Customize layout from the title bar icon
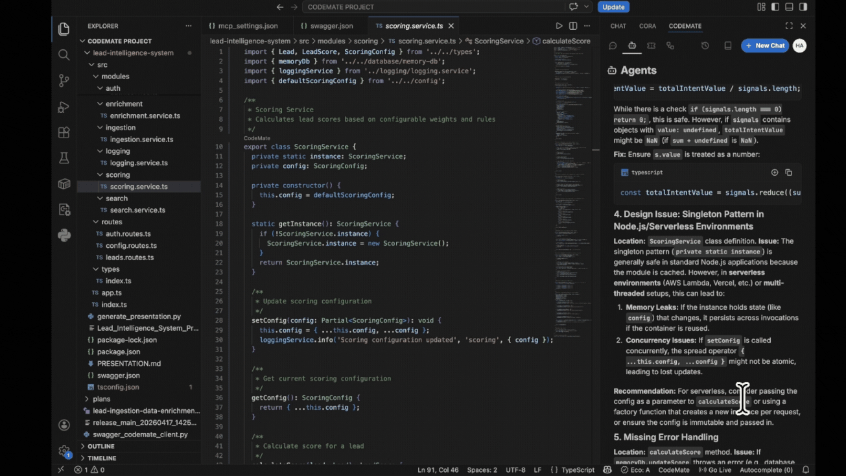Image resolution: width=846 pixels, height=476 pixels. point(761,7)
